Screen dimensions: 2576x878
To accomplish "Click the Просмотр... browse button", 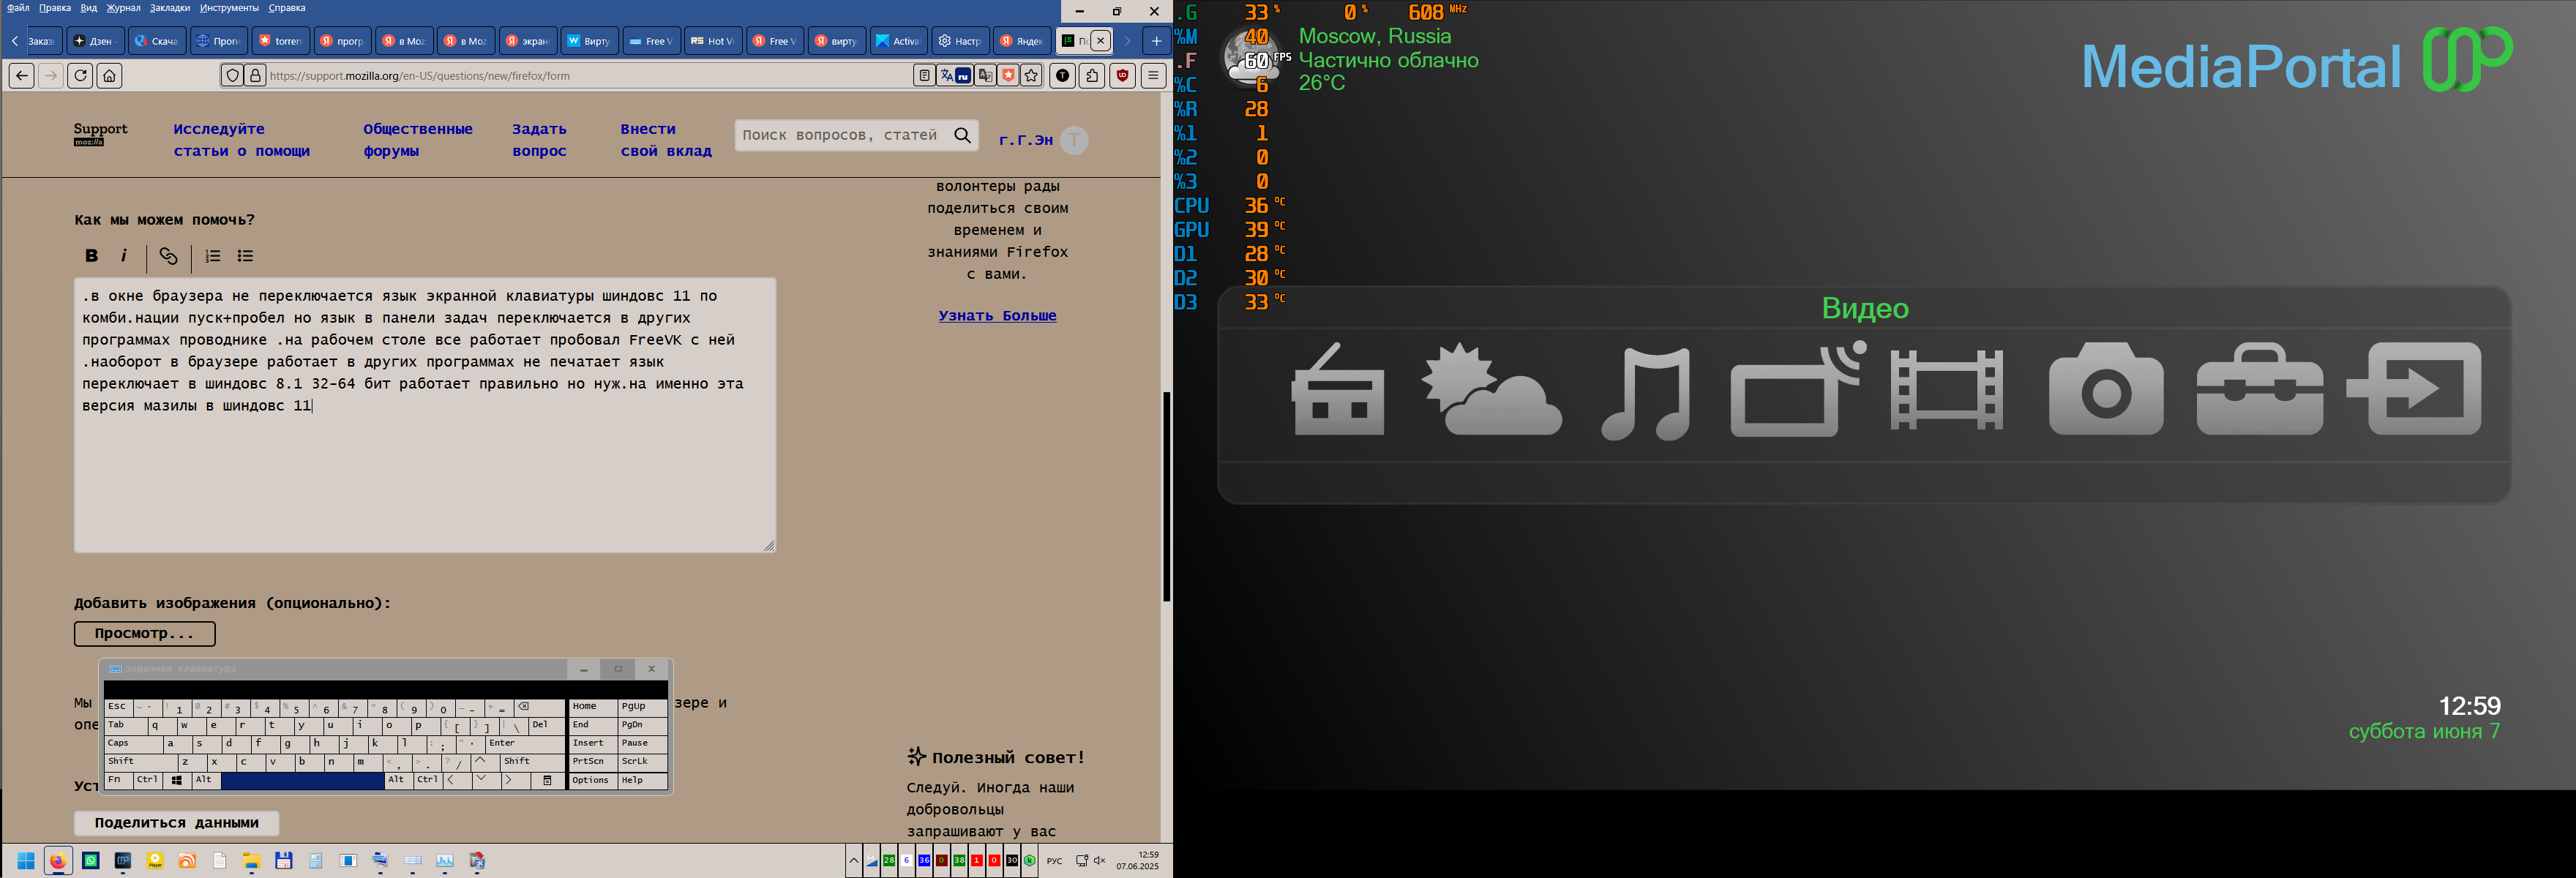I will pyautogui.click(x=145, y=634).
